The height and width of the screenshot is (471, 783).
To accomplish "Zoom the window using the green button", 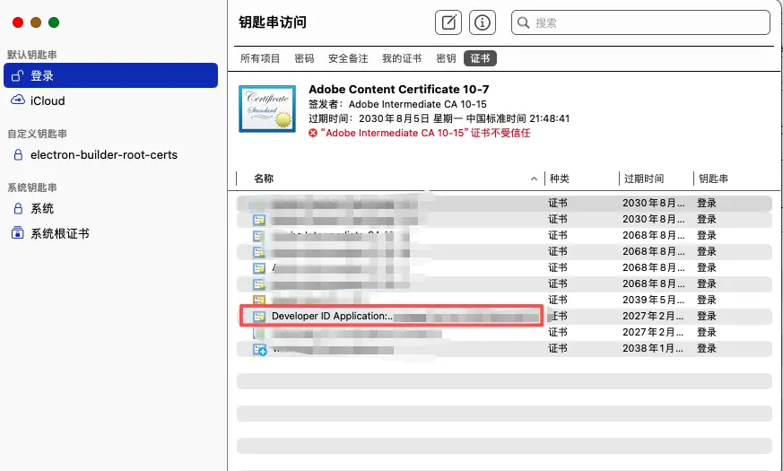I will coord(54,22).
